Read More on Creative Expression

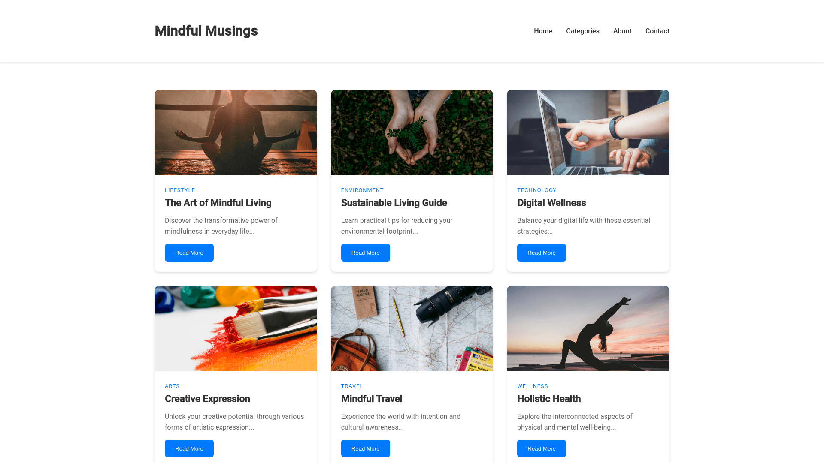click(x=189, y=448)
